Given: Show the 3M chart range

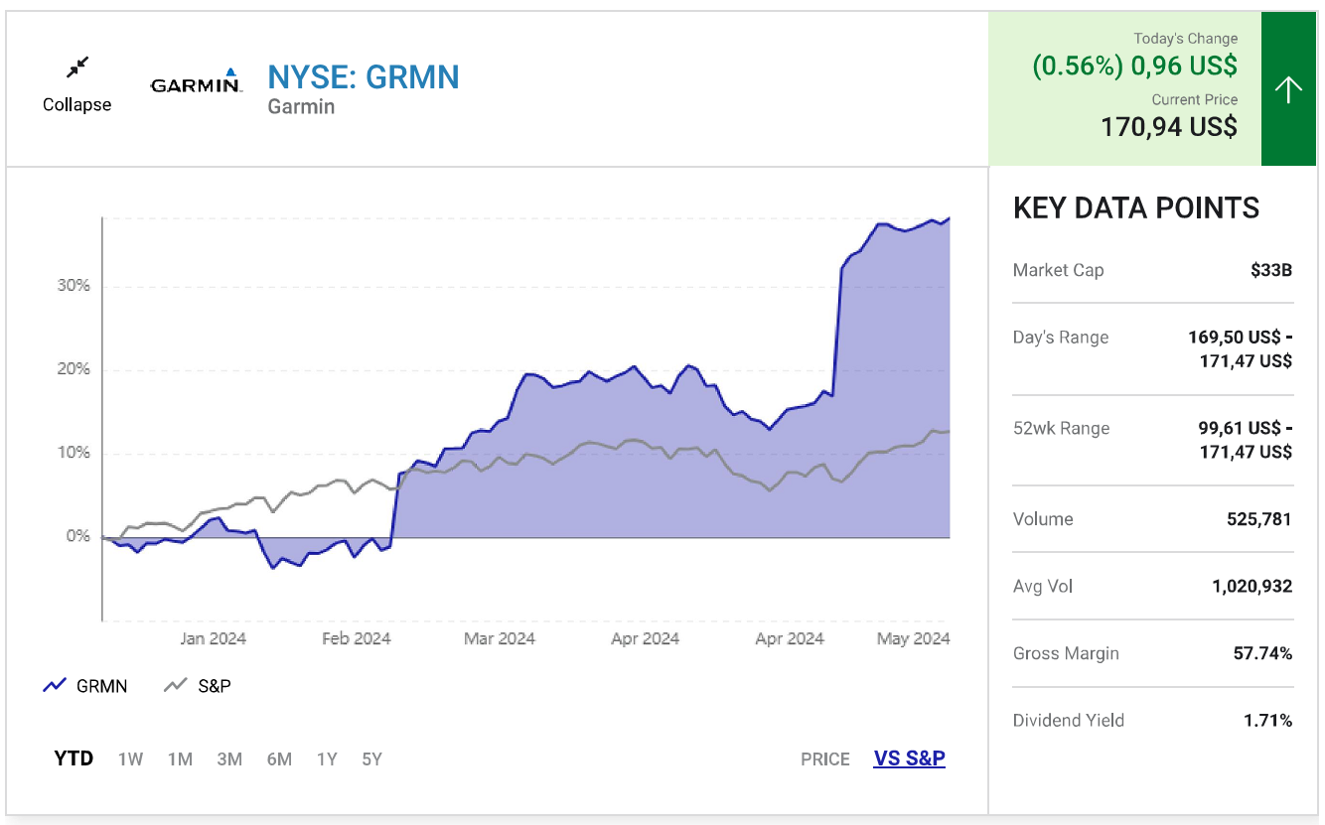Looking at the screenshot, I should [x=229, y=759].
